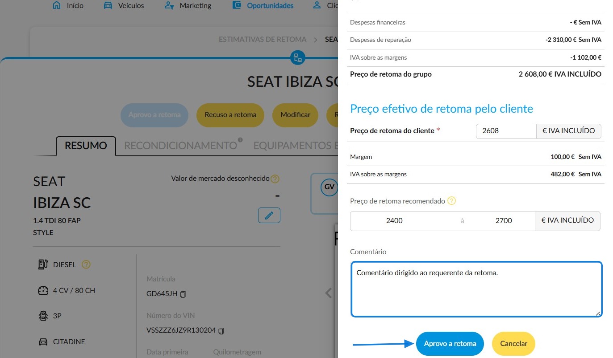Click the left chevron arrow in gallery
The image size is (613, 358).
(x=329, y=293)
